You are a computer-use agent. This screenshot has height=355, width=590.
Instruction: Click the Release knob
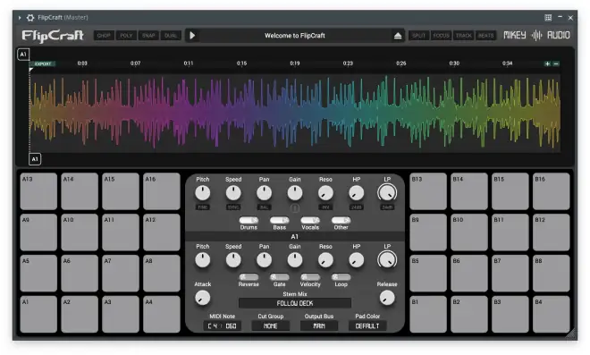point(387,298)
